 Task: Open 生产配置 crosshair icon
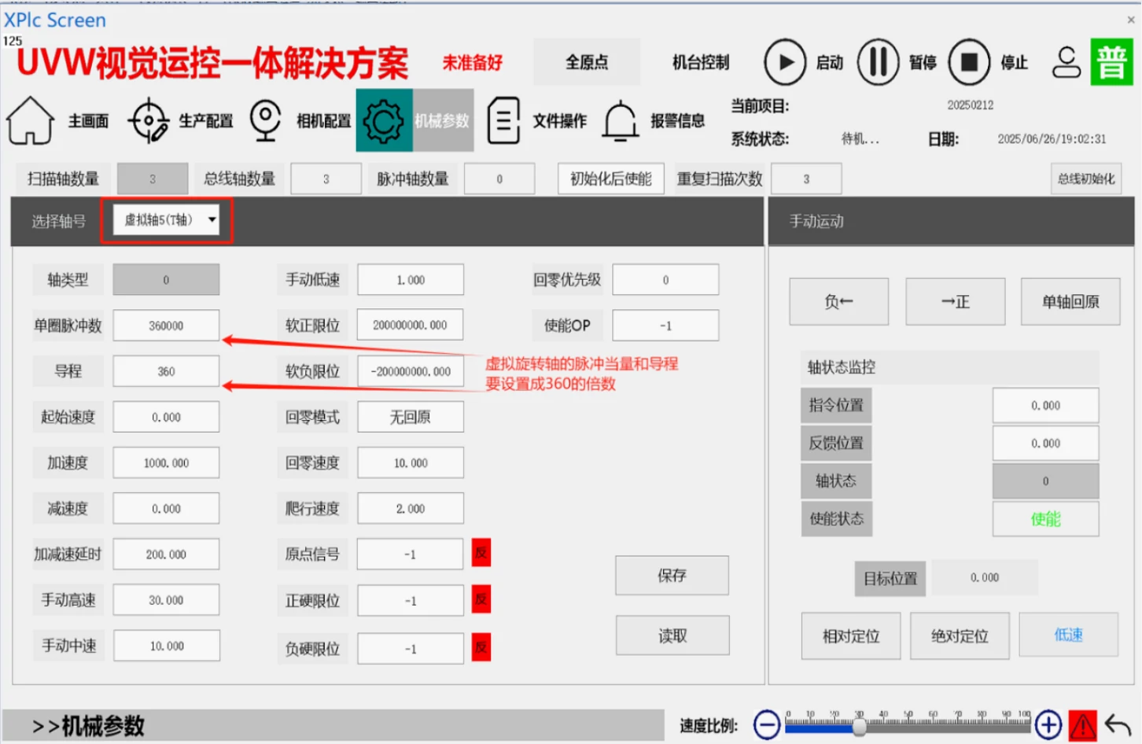pos(149,120)
